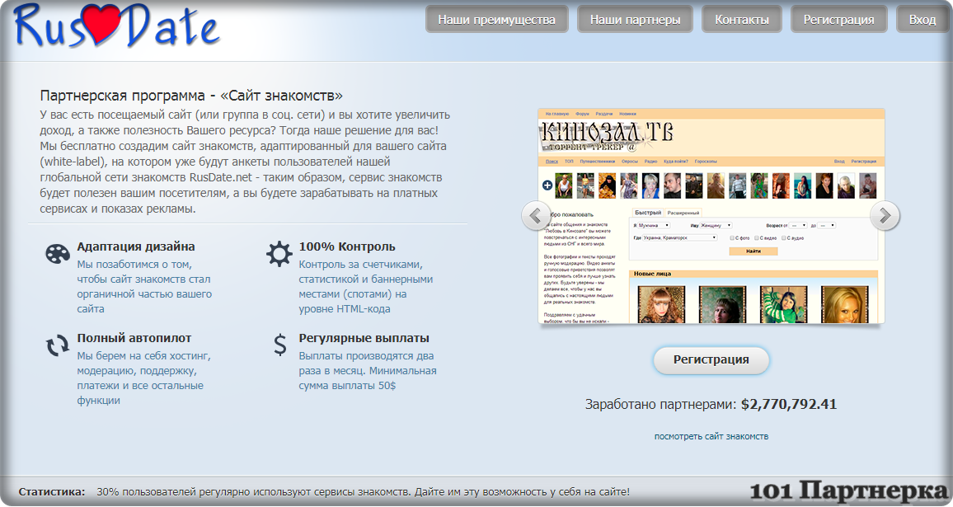
Task: Click the footer sentence about 30% пользователей
Action: point(363,492)
